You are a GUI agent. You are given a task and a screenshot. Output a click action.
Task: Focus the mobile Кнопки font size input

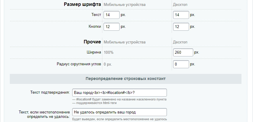[111, 27]
